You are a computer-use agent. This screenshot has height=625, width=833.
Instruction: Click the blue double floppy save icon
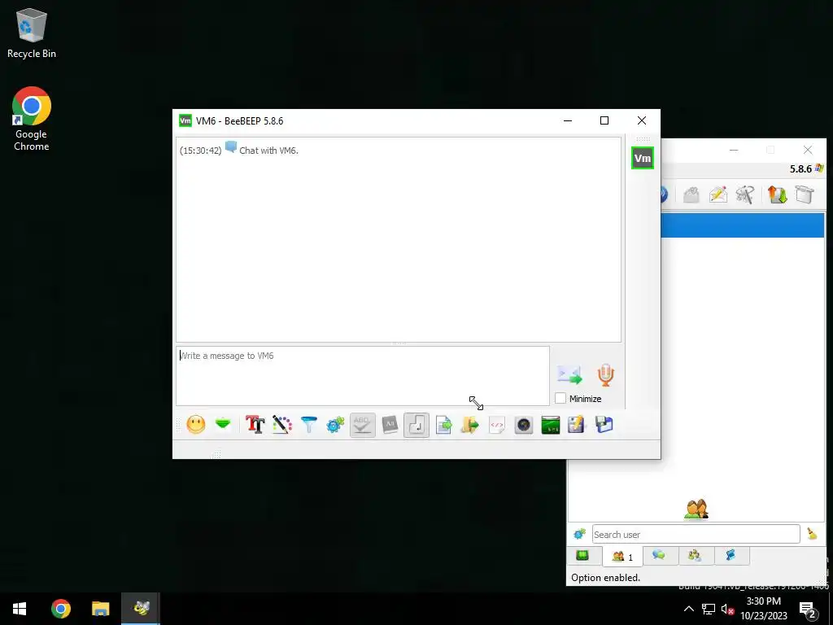tap(604, 425)
